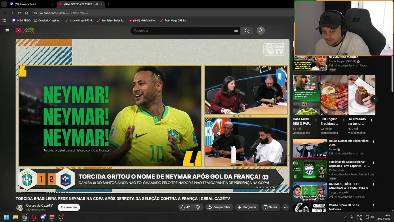Click the system tray microphone icon
The height and width of the screenshot is (222, 394).
352,217
